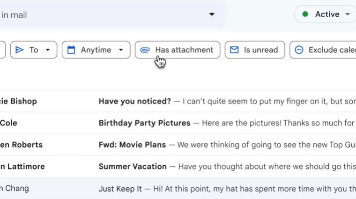Click the send arrow icon on To chip
The width and height of the screenshot is (356, 199).
(20, 50)
